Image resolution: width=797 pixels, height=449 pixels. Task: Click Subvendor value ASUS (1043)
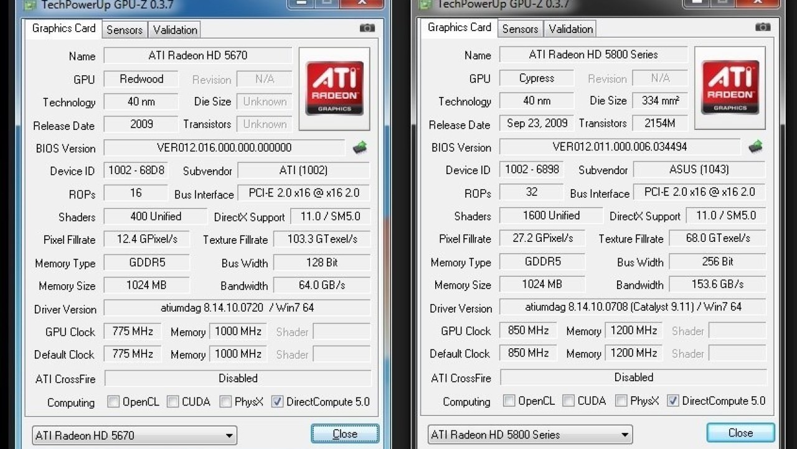699,169
